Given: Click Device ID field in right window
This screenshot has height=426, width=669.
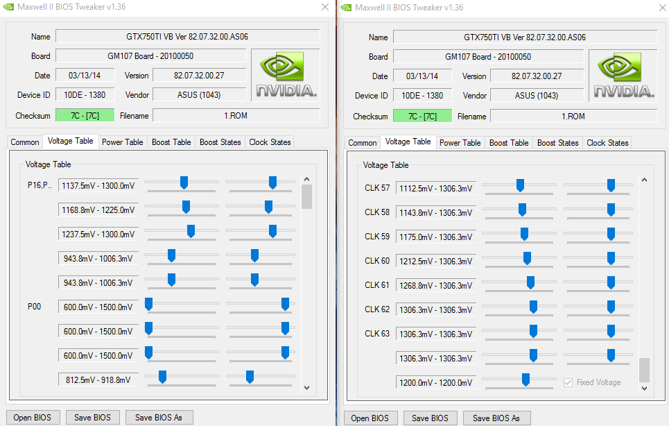Looking at the screenshot, I should (422, 96).
